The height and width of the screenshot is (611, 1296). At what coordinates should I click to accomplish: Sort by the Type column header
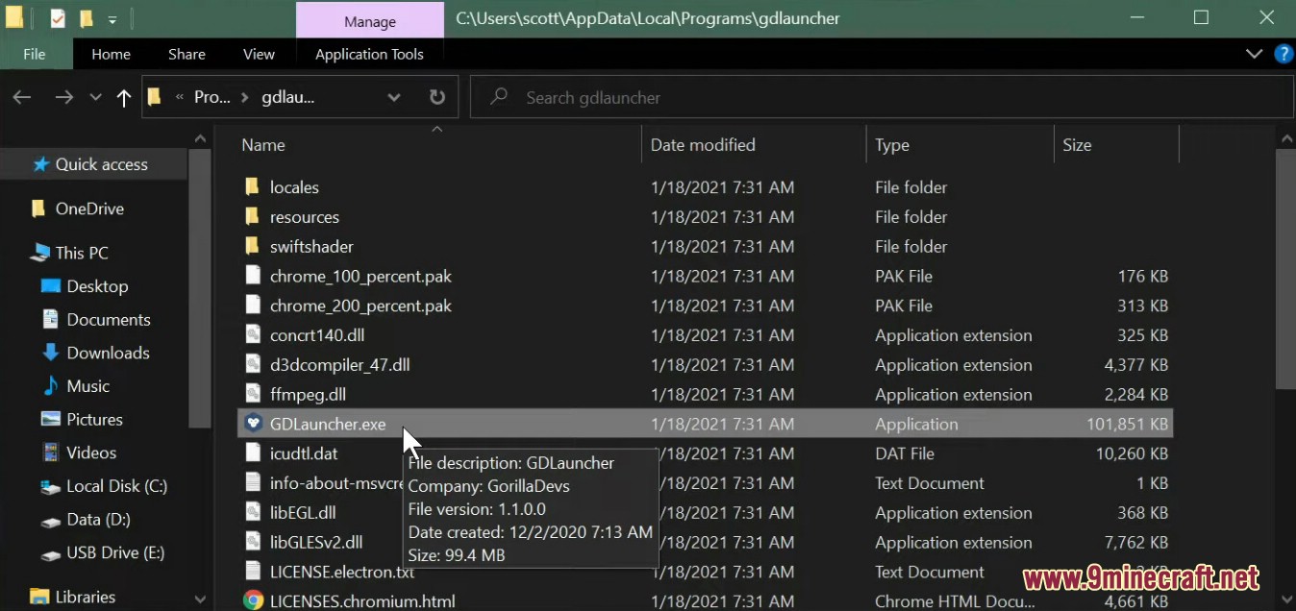892,145
